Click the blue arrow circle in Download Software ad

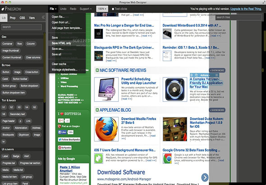point(205,177)
